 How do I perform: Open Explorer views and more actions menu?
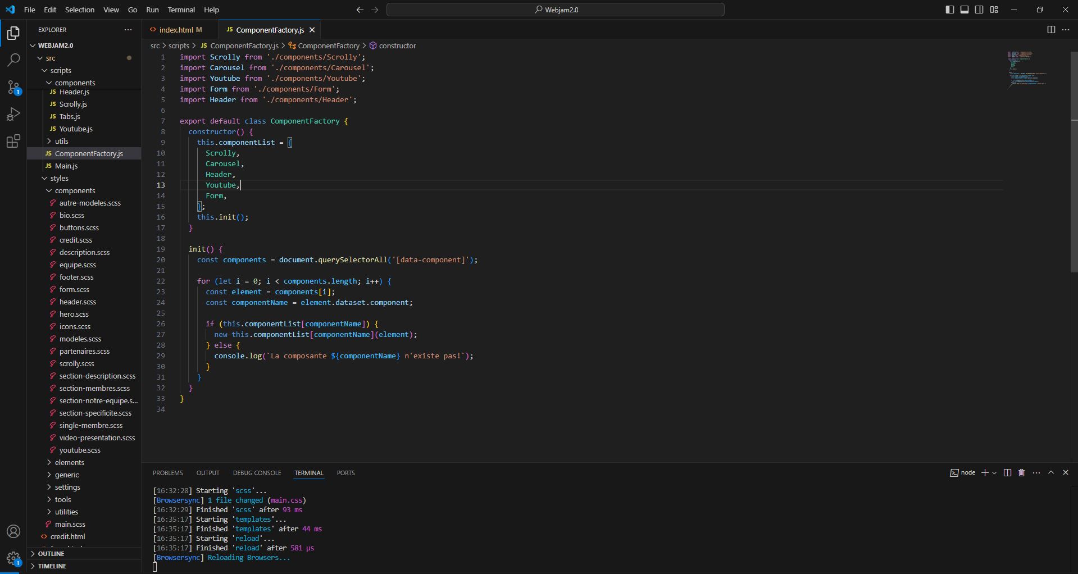pyautogui.click(x=128, y=30)
